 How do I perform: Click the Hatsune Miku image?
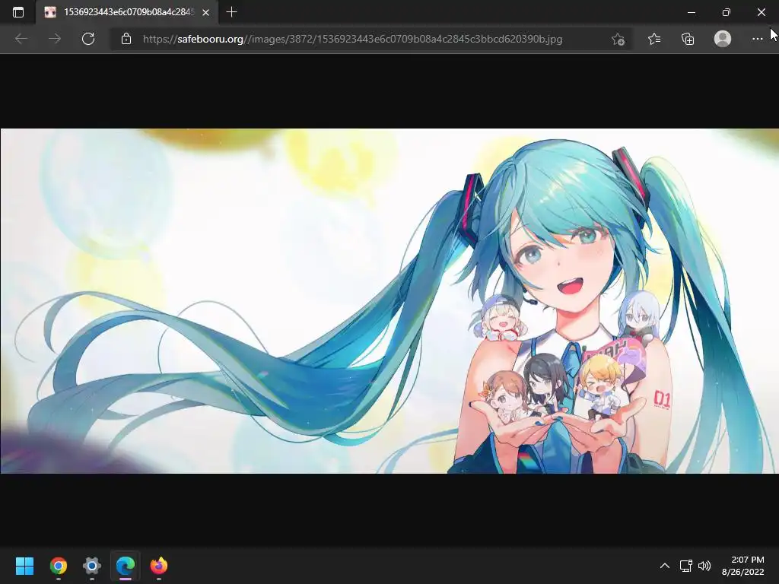click(389, 301)
